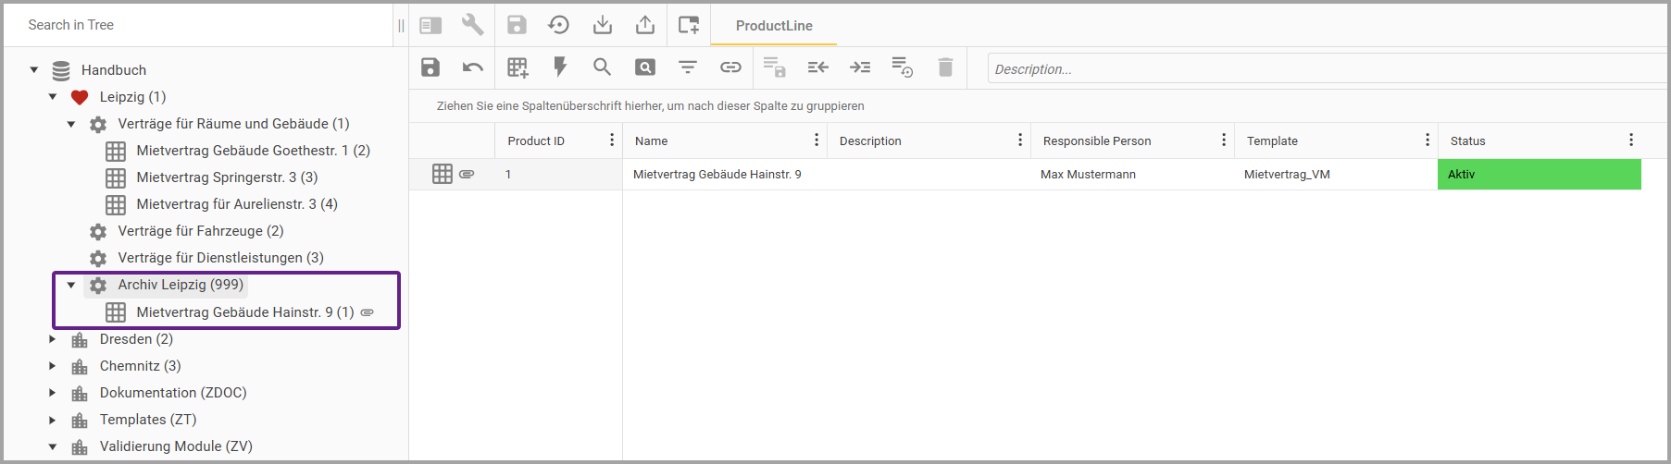This screenshot has width=1671, height=464.
Task: Click the undo arrow icon
Action: click(x=473, y=67)
